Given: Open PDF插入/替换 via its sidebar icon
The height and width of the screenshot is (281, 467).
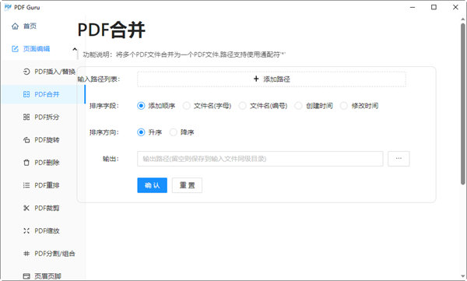Looking at the screenshot, I should pyautogui.click(x=26, y=72).
